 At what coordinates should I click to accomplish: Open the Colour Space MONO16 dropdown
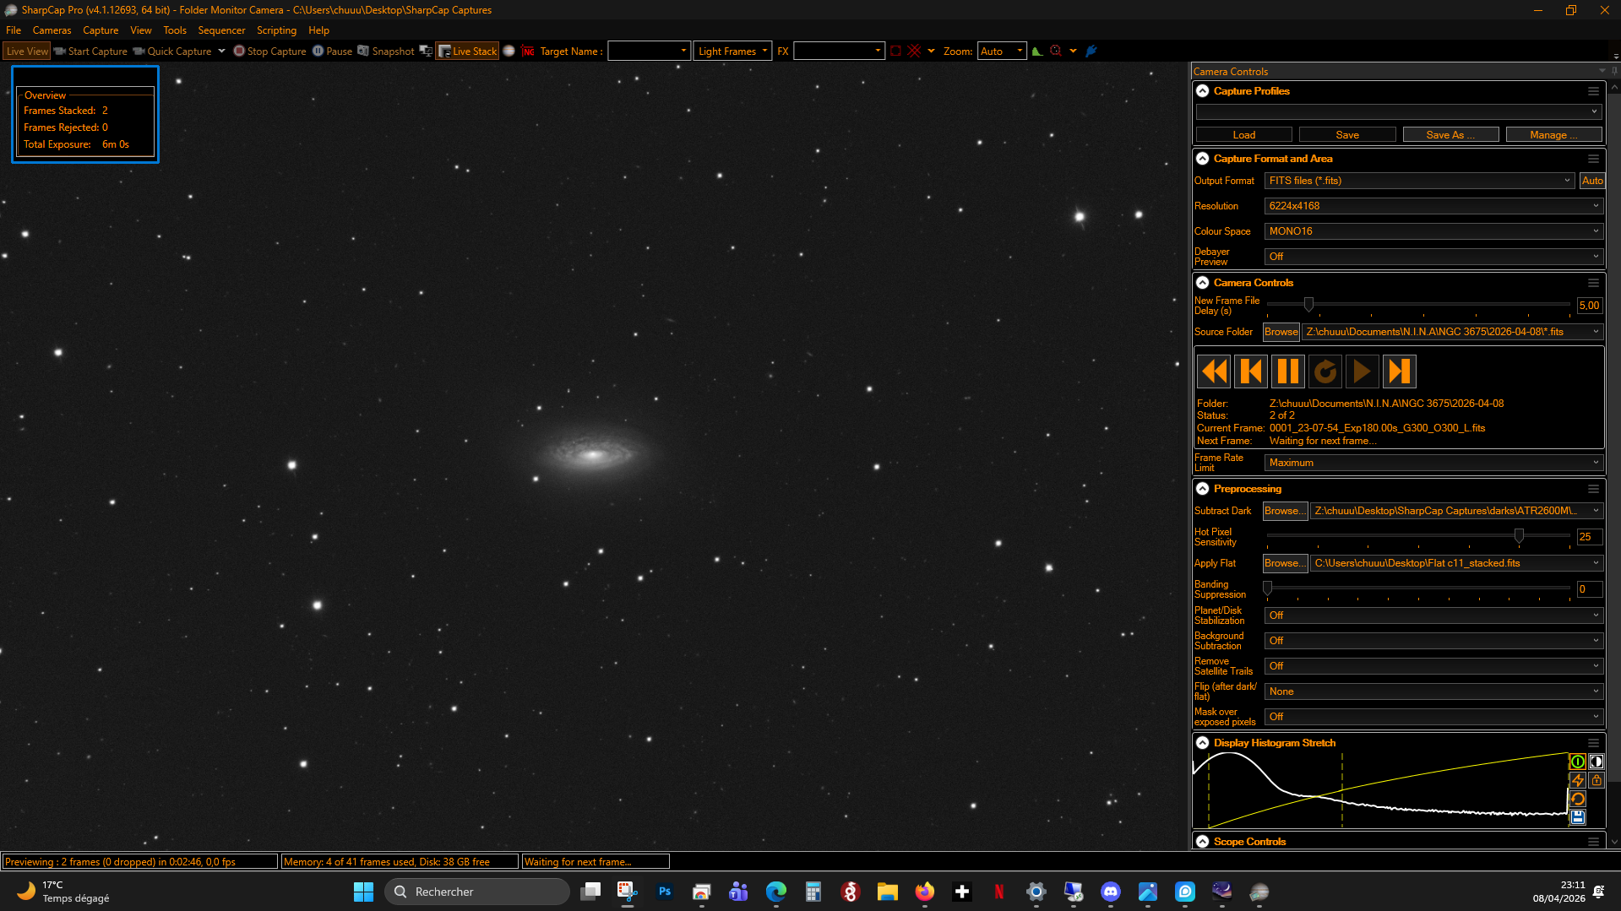point(1433,231)
